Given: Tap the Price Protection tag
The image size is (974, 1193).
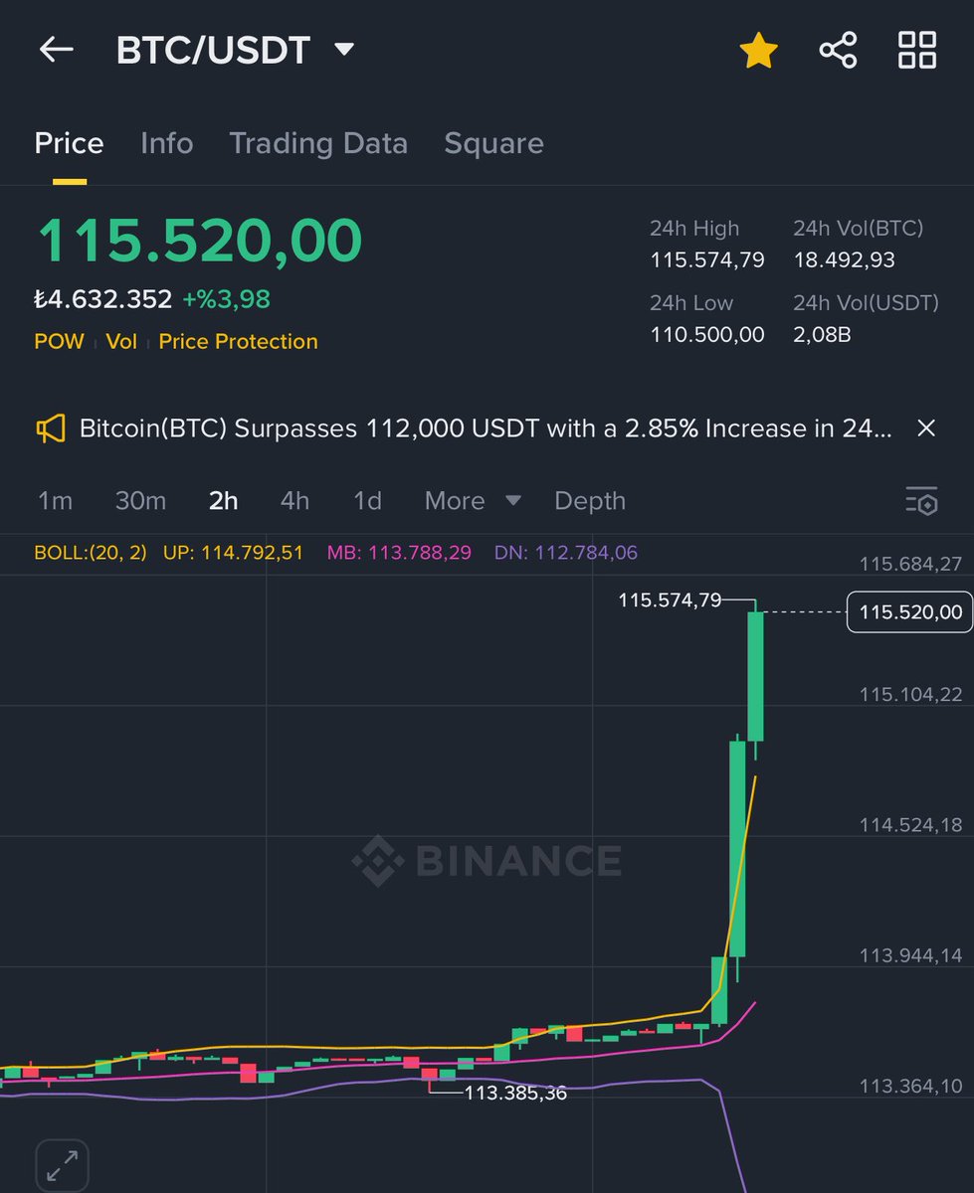Looking at the screenshot, I should tap(238, 341).
